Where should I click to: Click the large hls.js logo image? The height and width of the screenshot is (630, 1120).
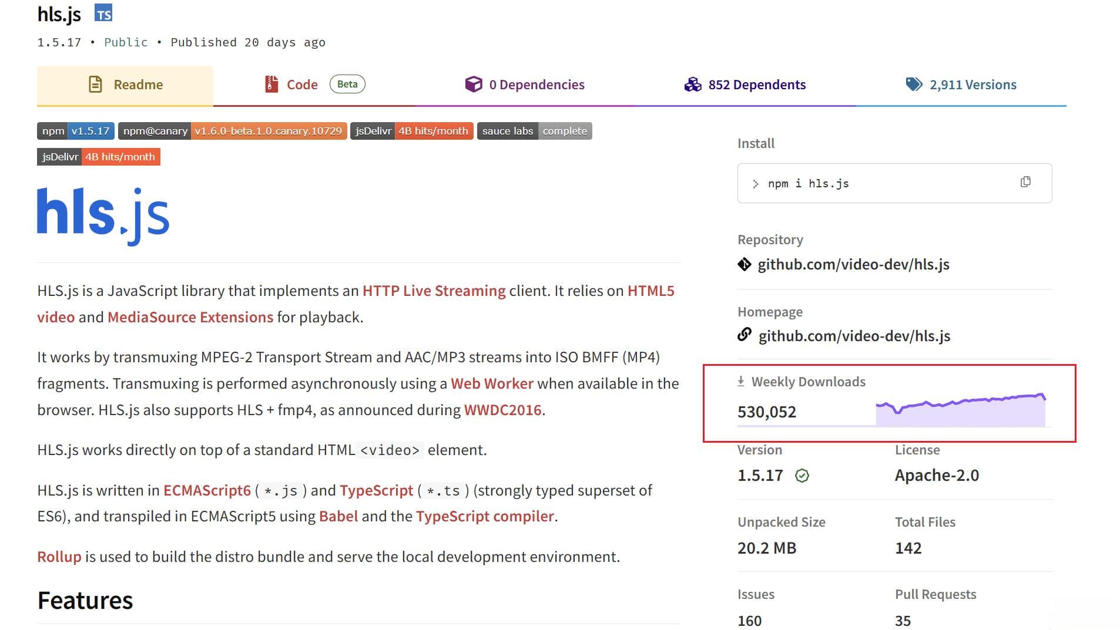coord(103,216)
